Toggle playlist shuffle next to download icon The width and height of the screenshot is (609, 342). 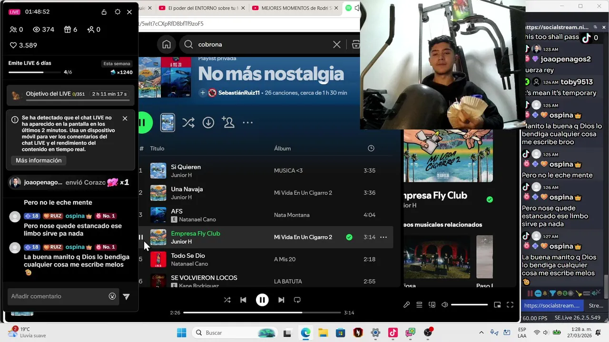[188, 123]
